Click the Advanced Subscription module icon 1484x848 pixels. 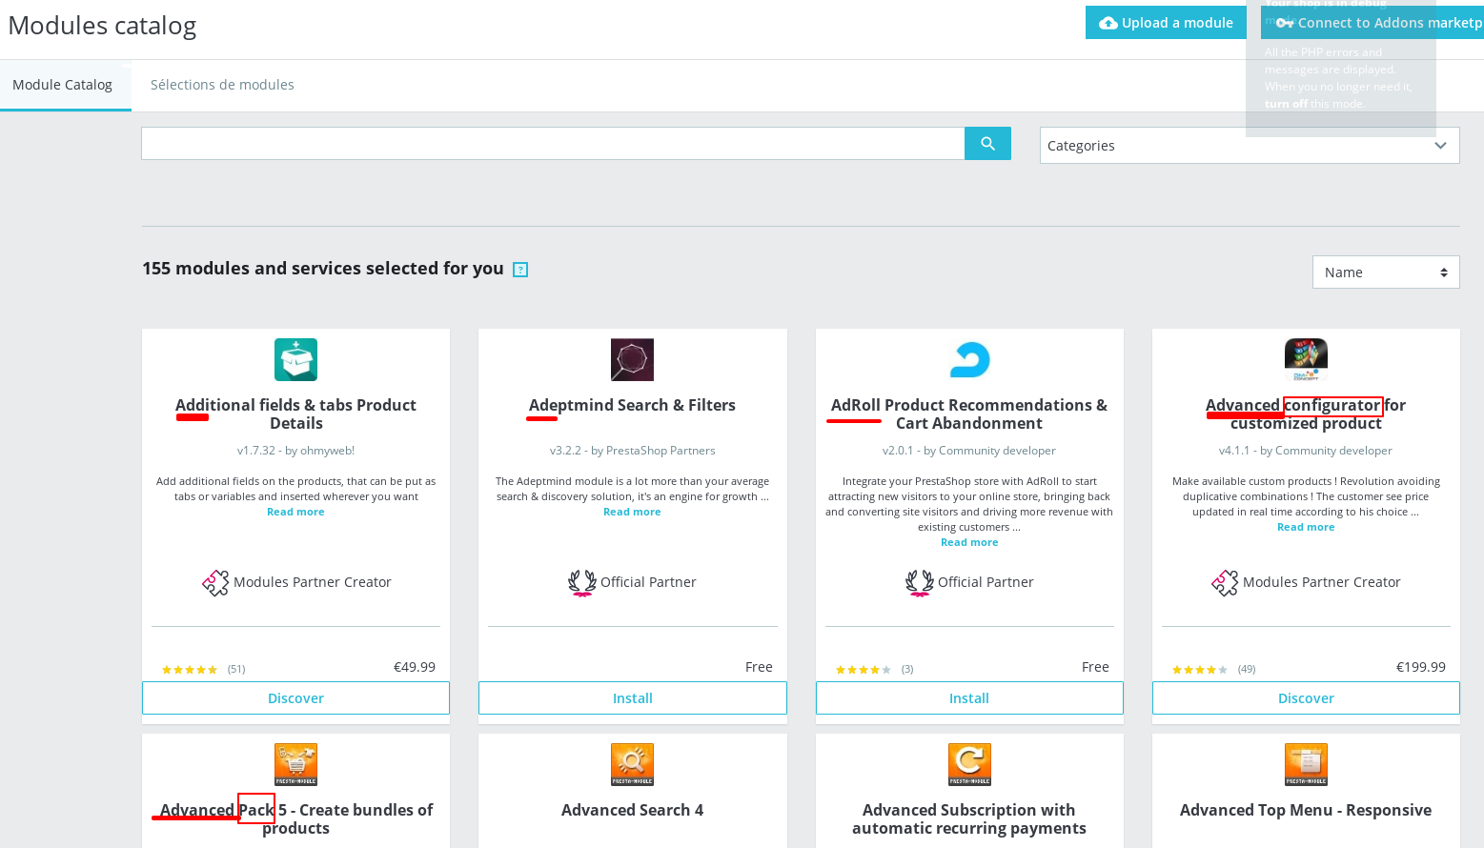coord(969,764)
